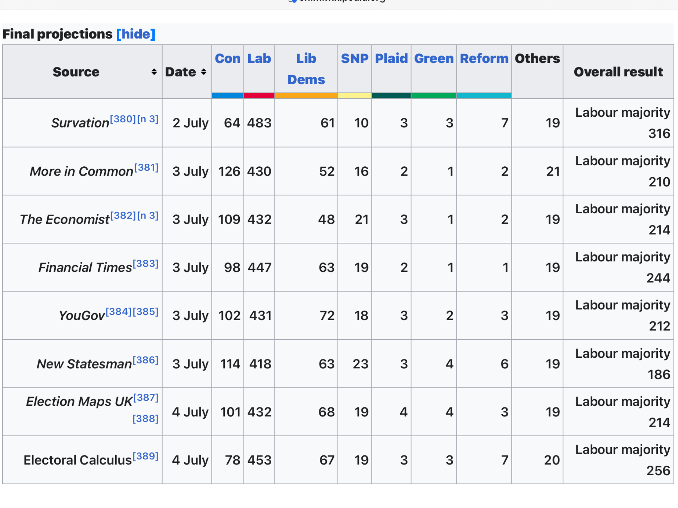Open the Reform header link
The height and width of the screenshot is (508, 678).
pos(484,59)
